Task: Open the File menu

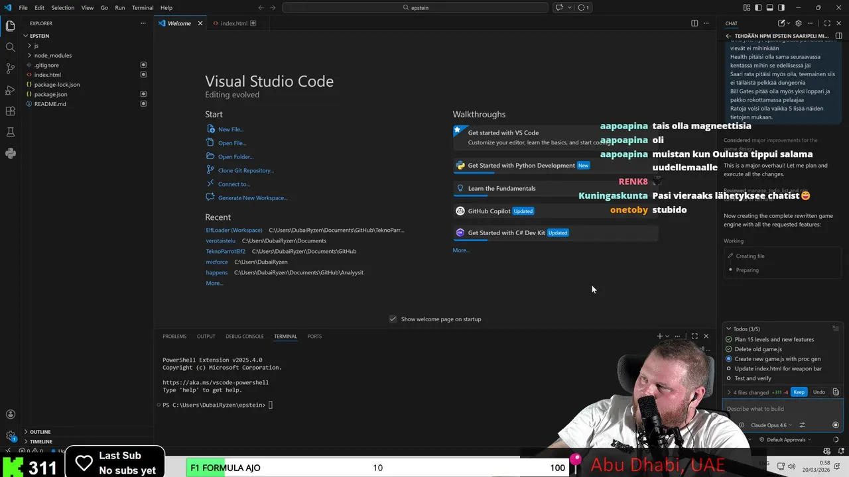Action: pyautogui.click(x=23, y=8)
